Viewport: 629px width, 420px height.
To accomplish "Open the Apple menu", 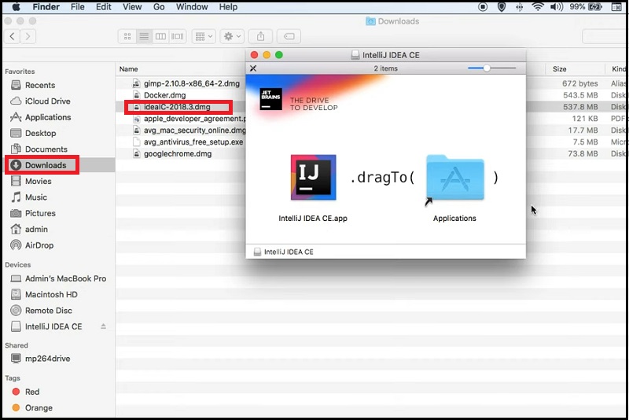I will [15, 7].
